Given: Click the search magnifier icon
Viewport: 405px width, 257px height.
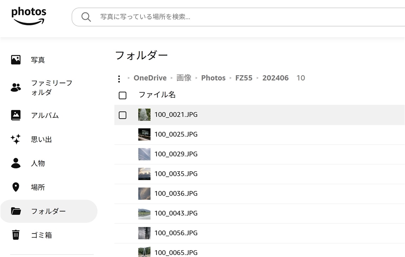Looking at the screenshot, I should (86, 17).
